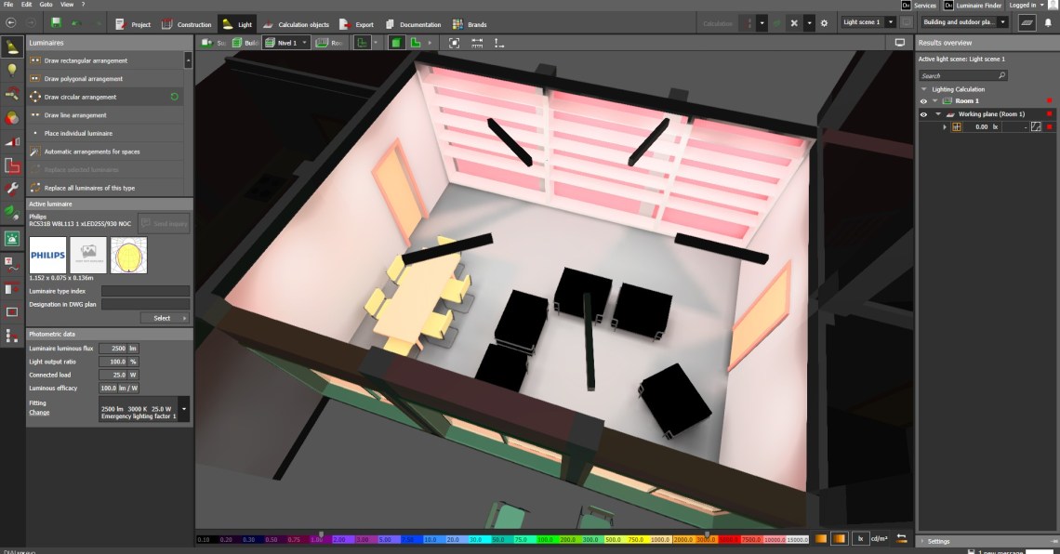Open the Light scene 1 dropdown
1060x554 pixels.
tap(891, 22)
